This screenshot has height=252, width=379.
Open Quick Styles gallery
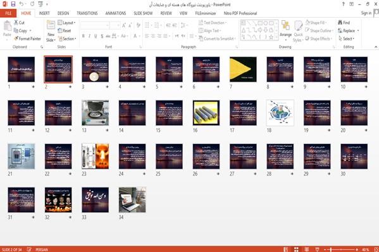[298, 32]
